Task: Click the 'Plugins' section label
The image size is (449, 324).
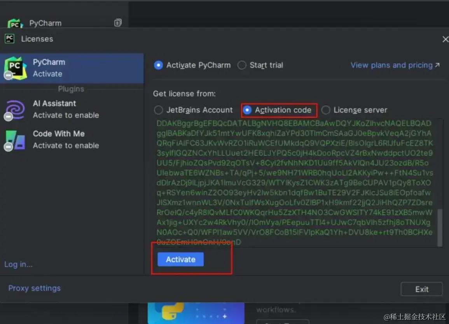Action: [x=71, y=89]
